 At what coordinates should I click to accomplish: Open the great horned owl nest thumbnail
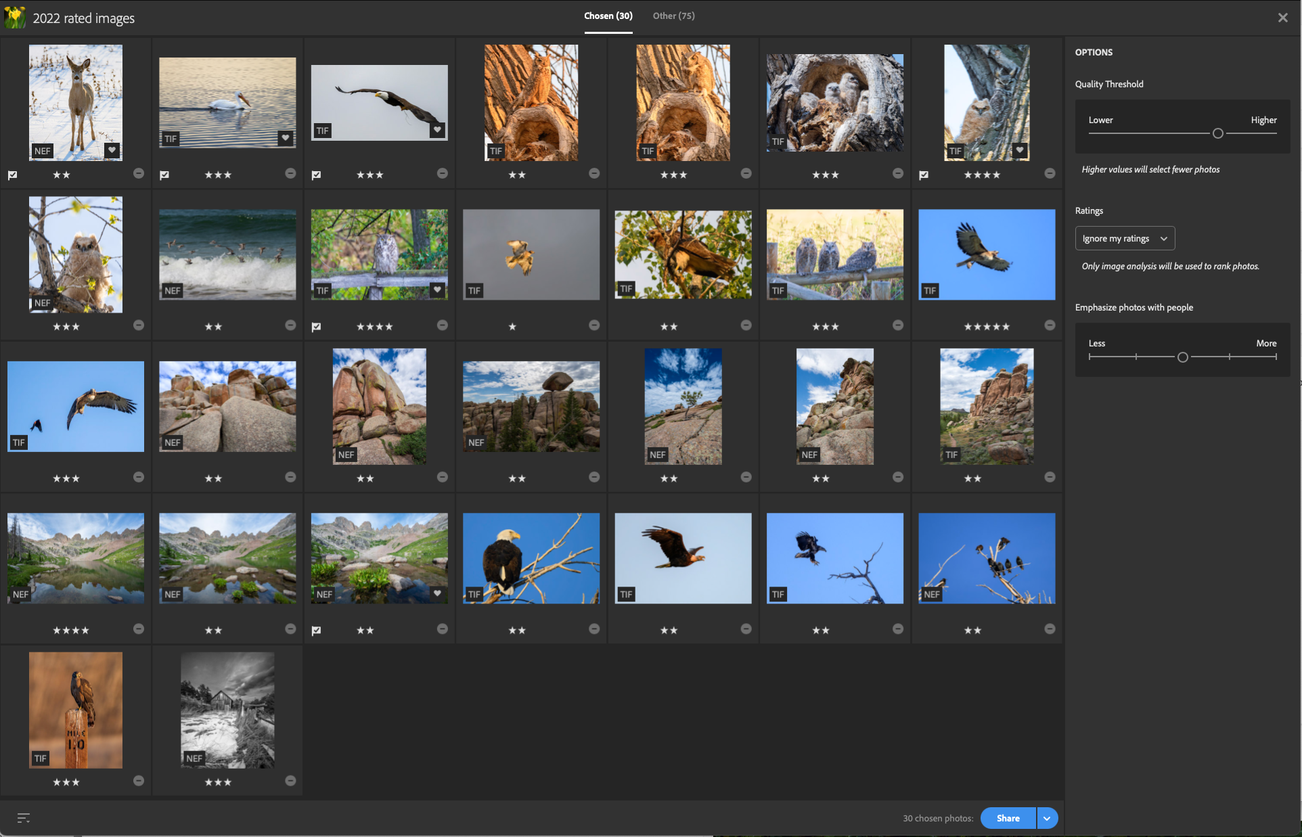pos(531,102)
